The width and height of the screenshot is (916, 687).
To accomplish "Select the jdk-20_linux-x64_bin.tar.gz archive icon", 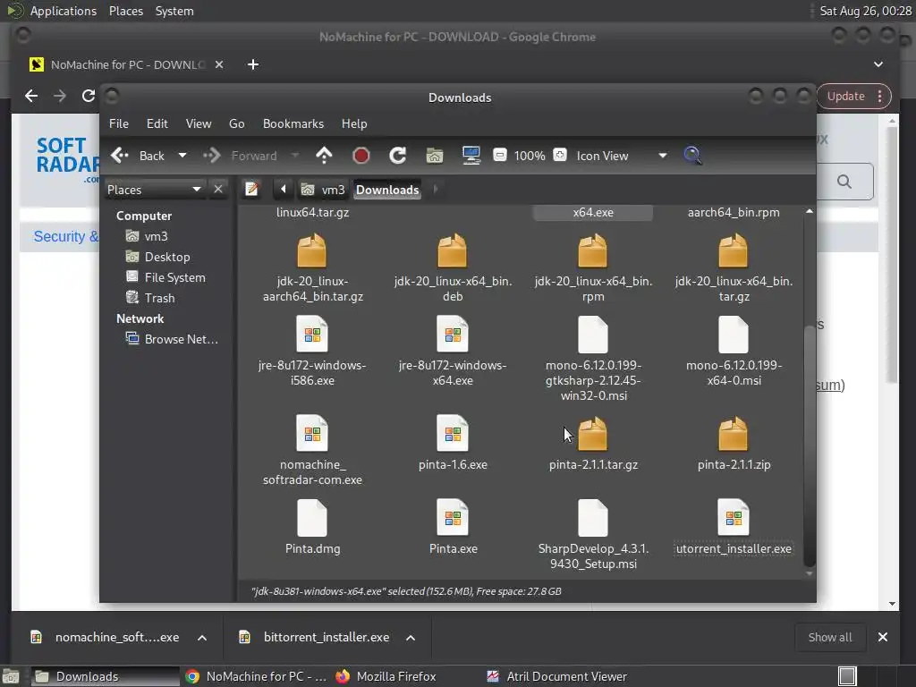I will tap(734, 250).
